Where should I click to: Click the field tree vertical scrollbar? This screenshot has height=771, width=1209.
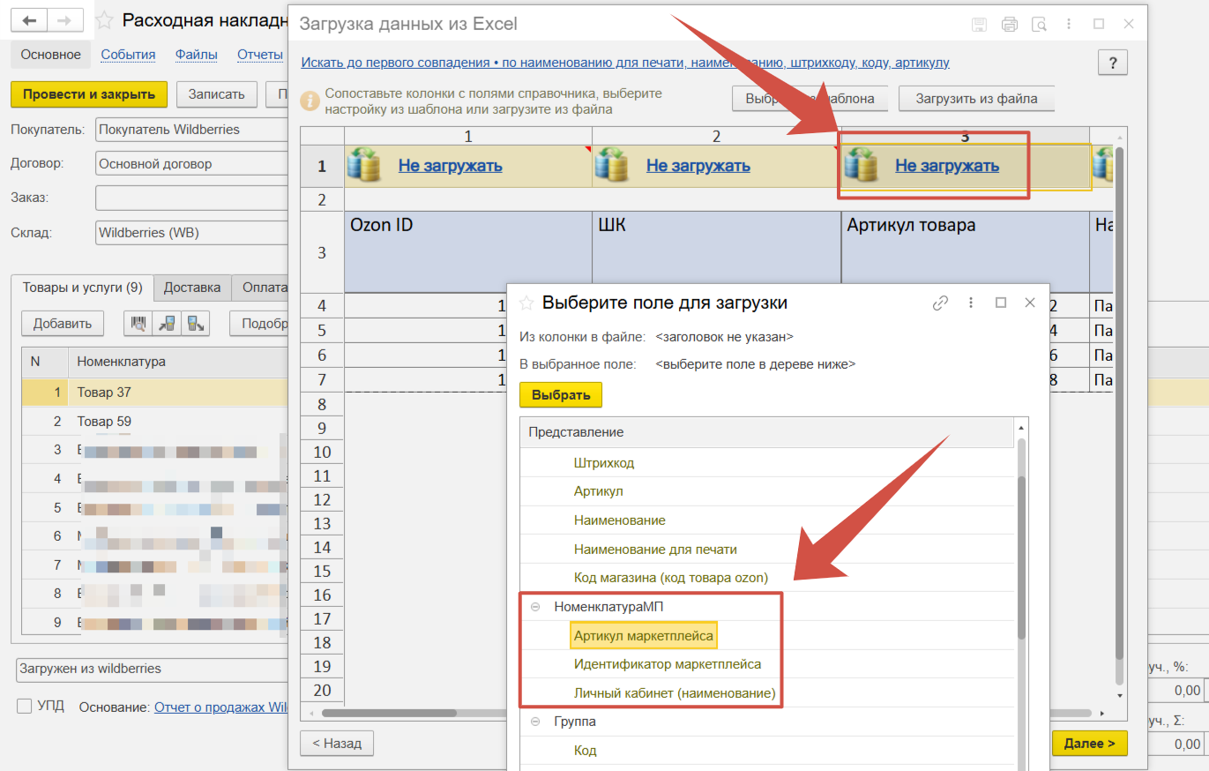click(x=1022, y=556)
